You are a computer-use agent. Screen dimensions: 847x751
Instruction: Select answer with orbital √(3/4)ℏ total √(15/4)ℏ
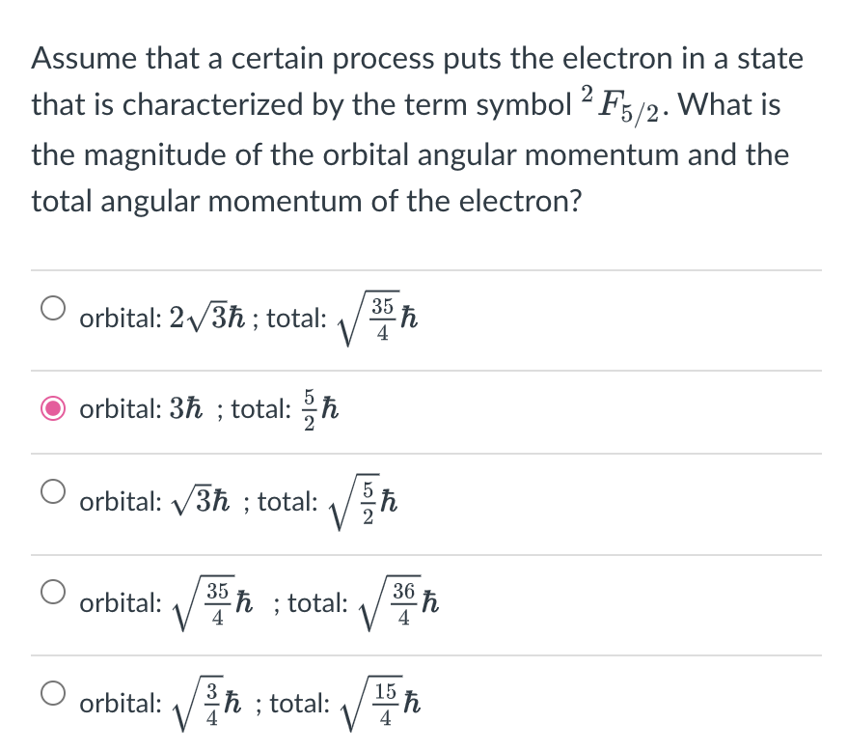(x=53, y=693)
